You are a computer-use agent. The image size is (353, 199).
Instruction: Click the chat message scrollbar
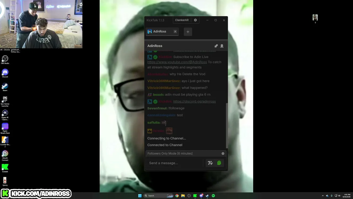pyautogui.click(x=227, y=125)
